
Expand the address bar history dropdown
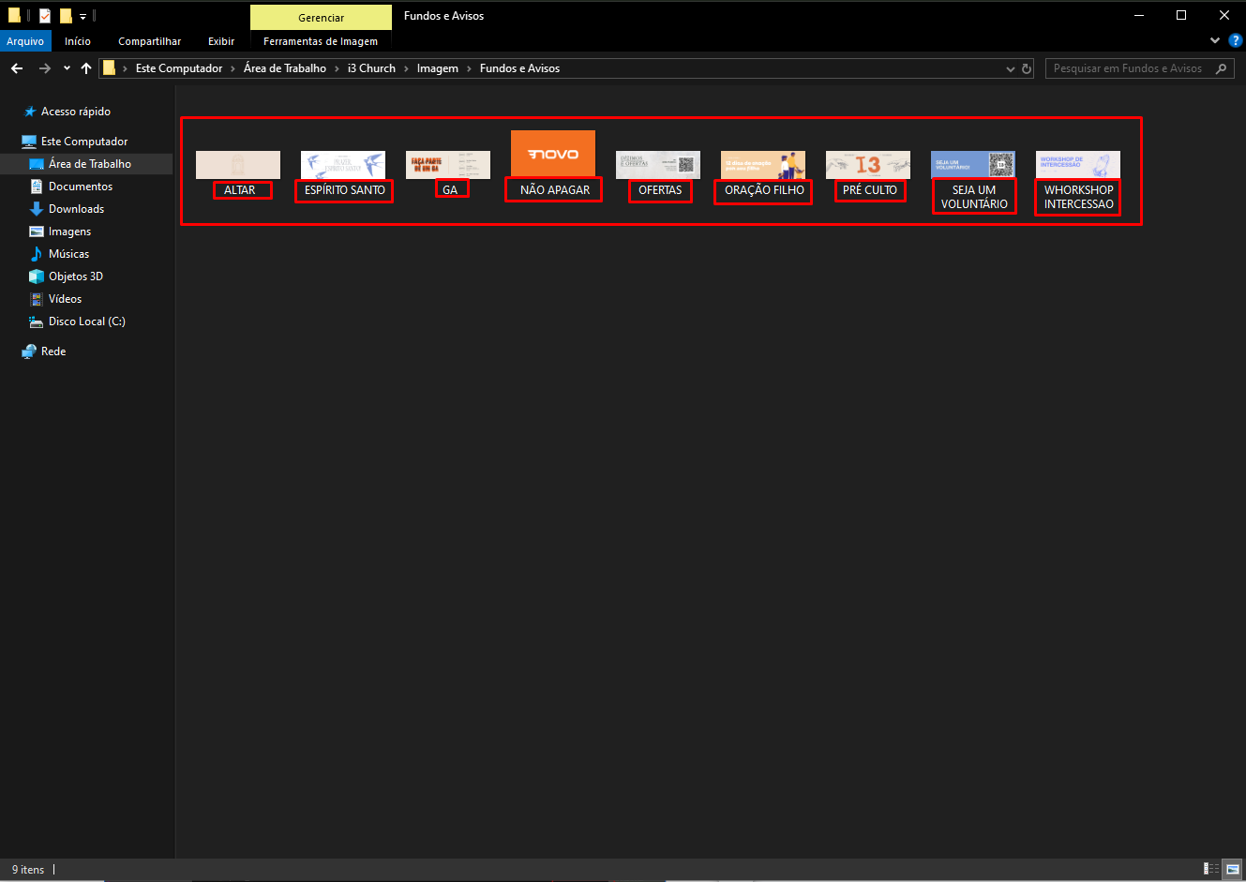[1010, 68]
